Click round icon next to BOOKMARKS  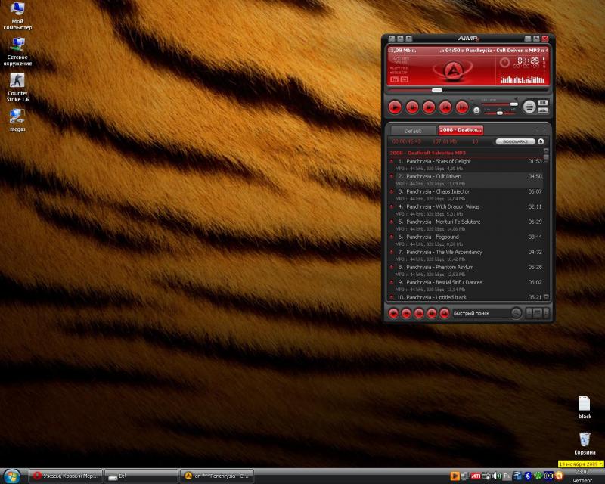coord(541,141)
